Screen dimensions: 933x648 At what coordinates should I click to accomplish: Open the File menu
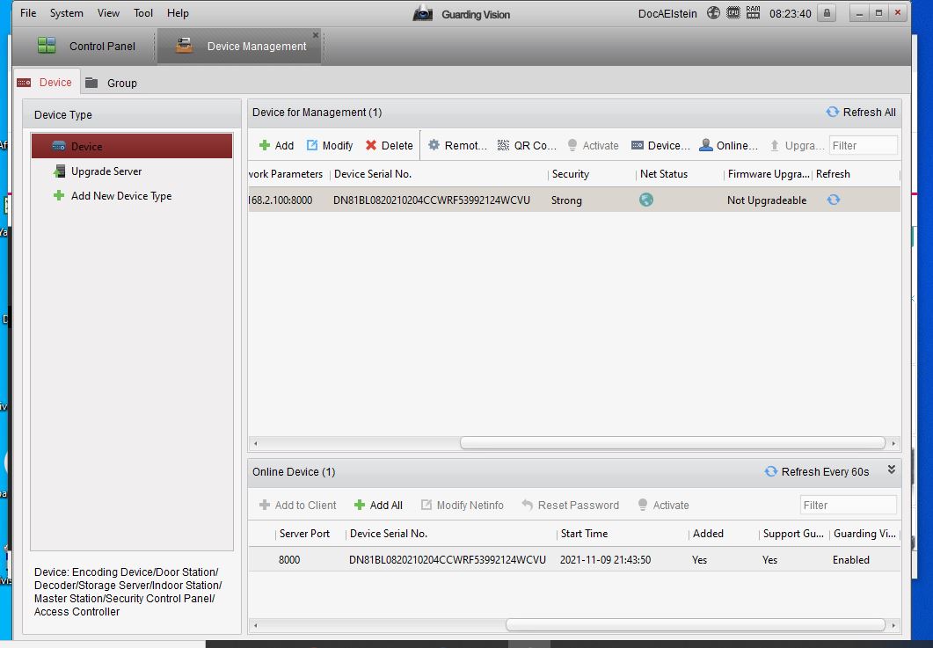click(28, 12)
